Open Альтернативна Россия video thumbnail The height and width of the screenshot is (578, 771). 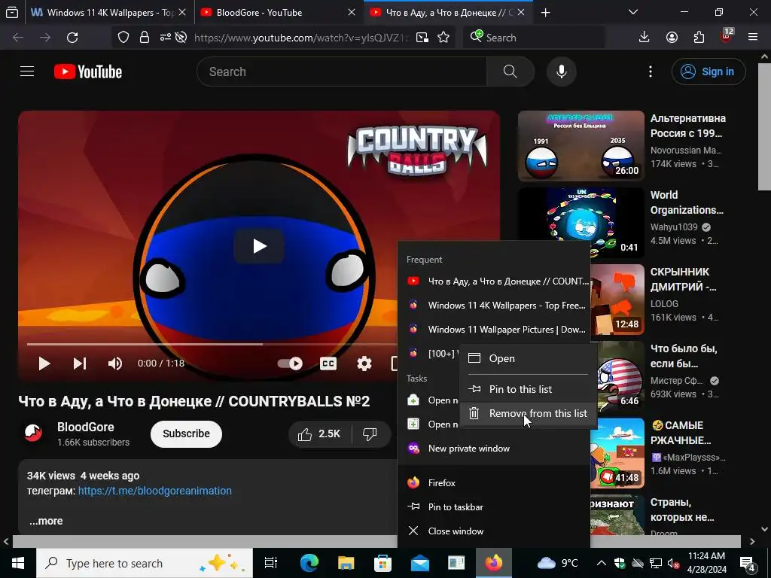coord(581,146)
